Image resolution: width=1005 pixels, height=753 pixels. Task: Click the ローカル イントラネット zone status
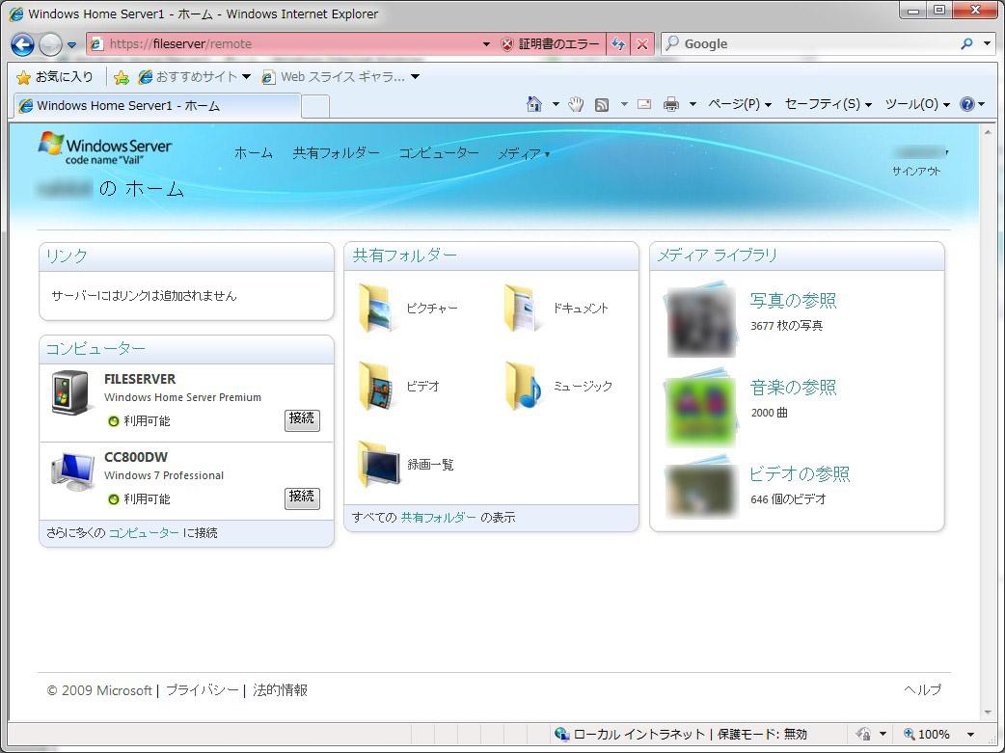(681, 735)
